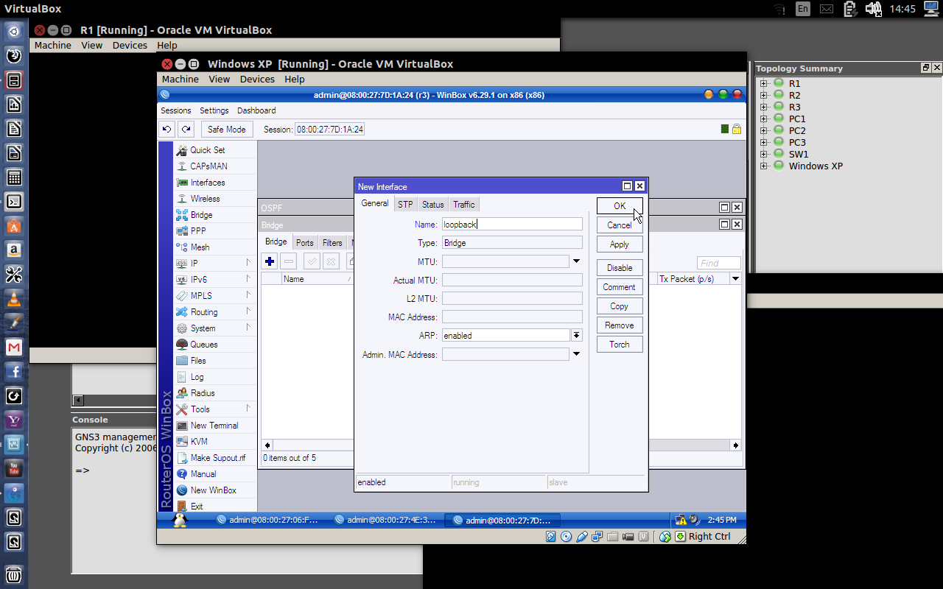Expand R1 in Topology Summary
Screen dimensions: 943x589
click(x=763, y=83)
